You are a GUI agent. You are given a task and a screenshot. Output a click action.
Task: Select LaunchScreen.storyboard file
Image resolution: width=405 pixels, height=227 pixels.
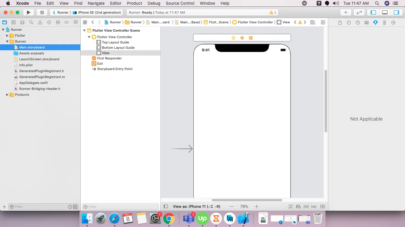[x=39, y=59]
